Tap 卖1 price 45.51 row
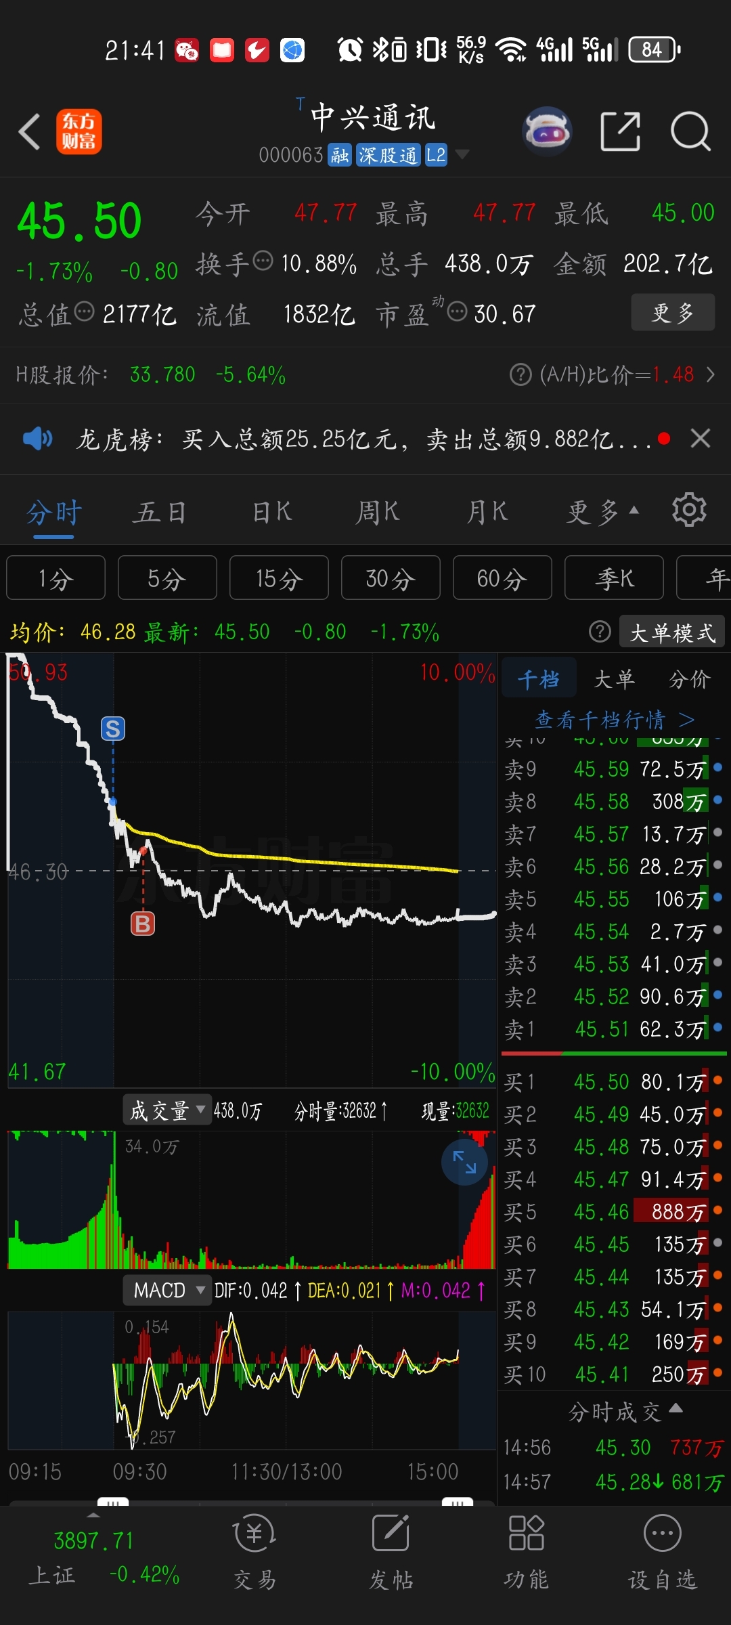731x1625 pixels. (614, 1029)
